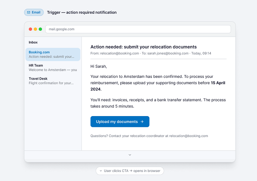
Task: Open the Travel Desk flight confirmation email
Action: click(x=53, y=81)
